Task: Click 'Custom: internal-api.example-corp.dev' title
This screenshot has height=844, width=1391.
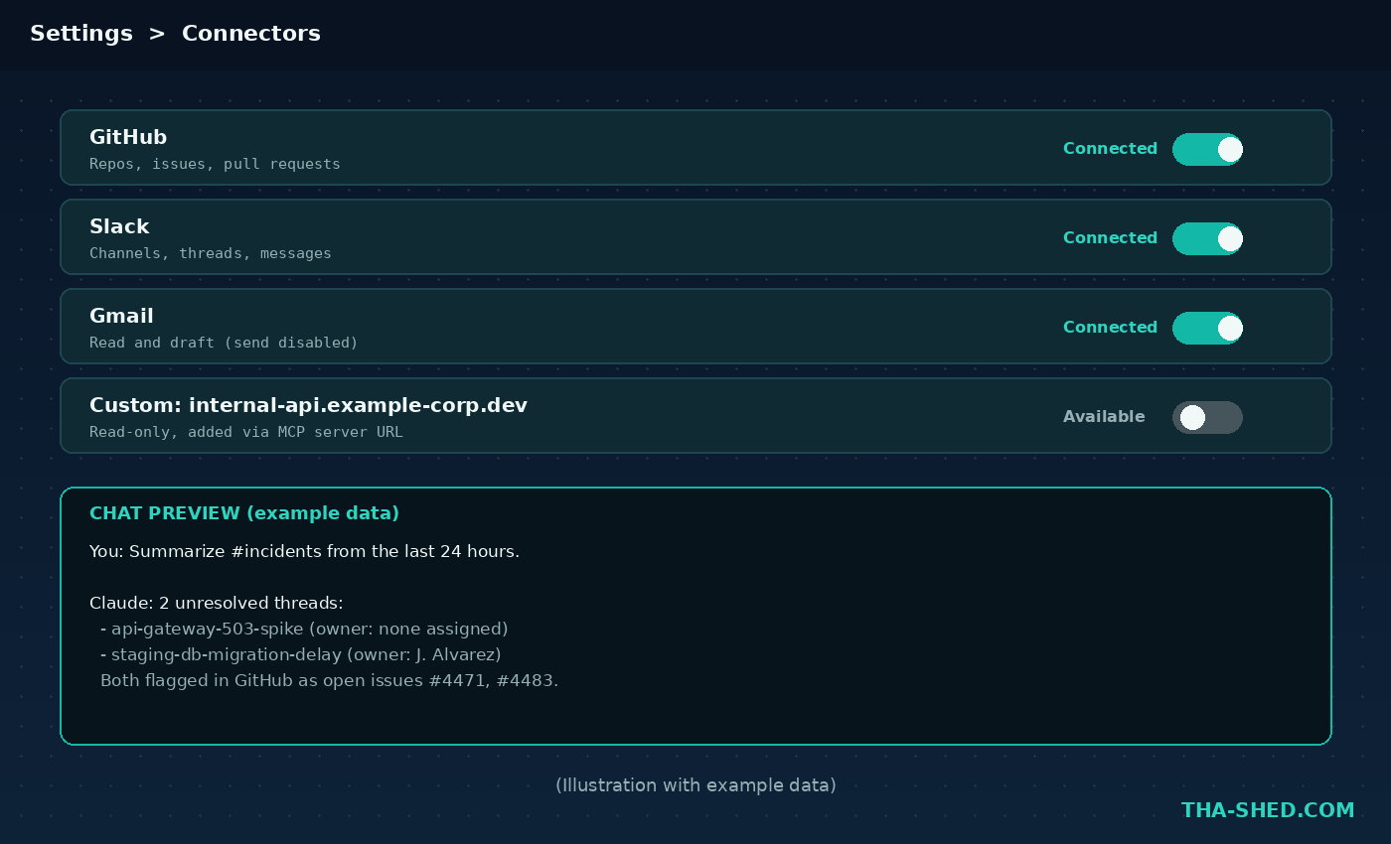Action: (308, 405)
